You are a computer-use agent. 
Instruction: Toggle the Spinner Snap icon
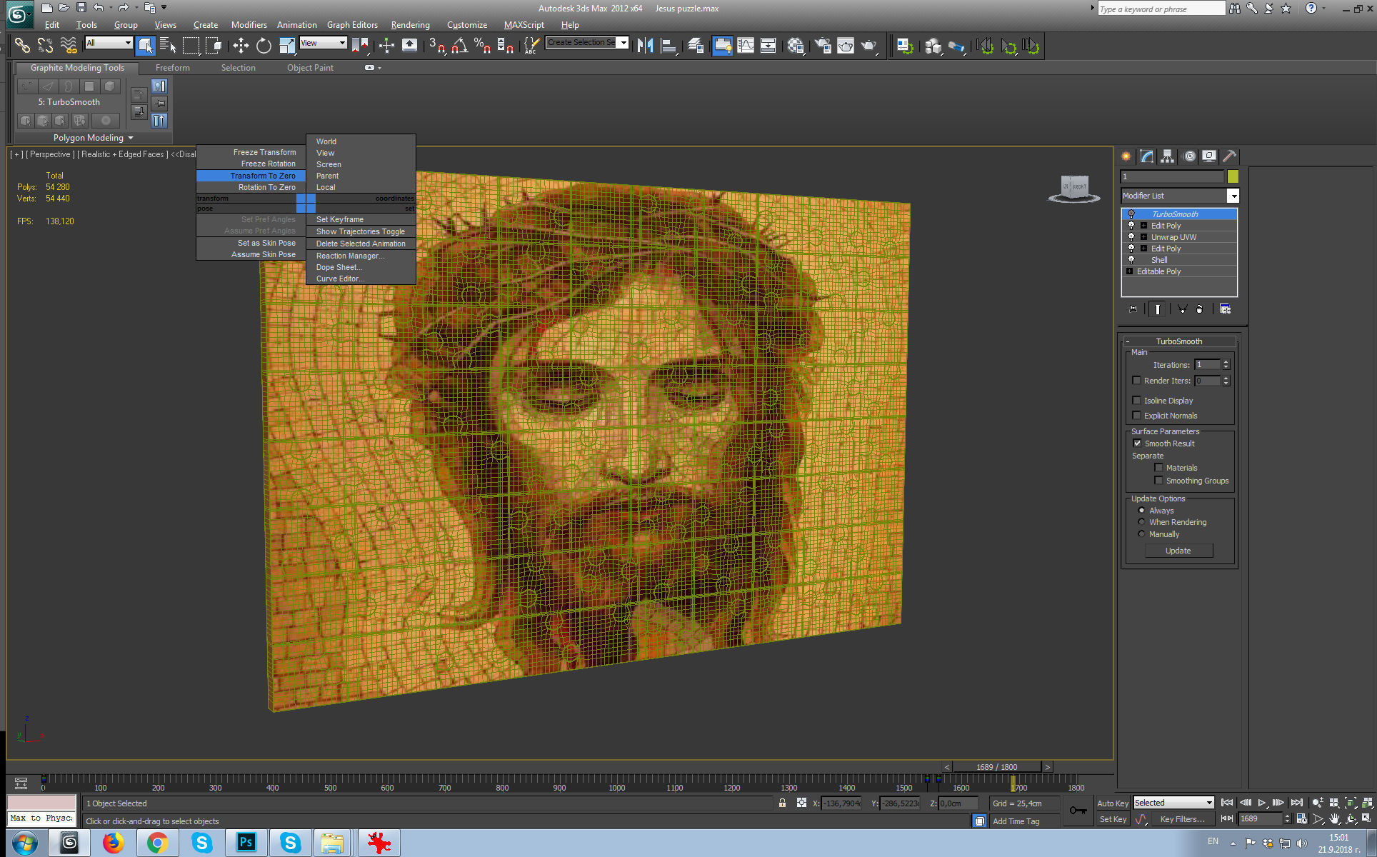505,46
